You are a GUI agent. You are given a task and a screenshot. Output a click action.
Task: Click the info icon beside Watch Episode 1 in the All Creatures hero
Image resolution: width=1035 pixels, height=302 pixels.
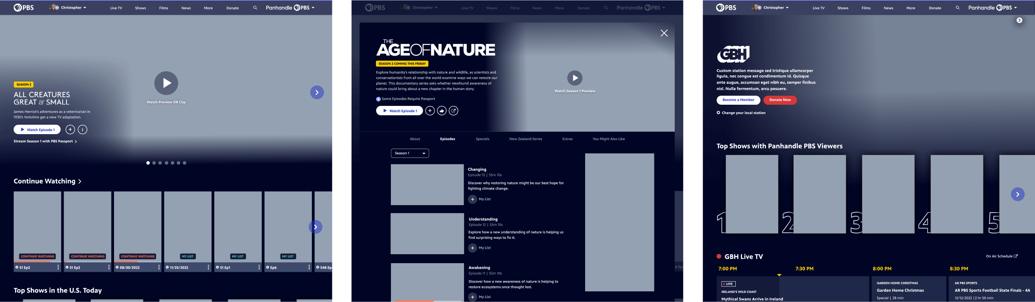(x=82, y=129)
